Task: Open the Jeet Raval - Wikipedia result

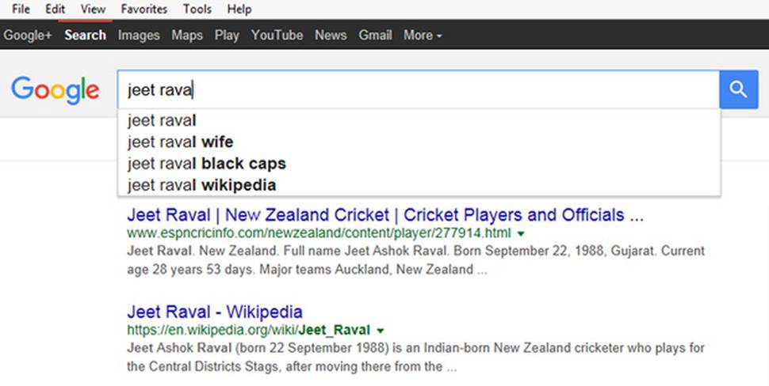Action: (x=215, y=312)
